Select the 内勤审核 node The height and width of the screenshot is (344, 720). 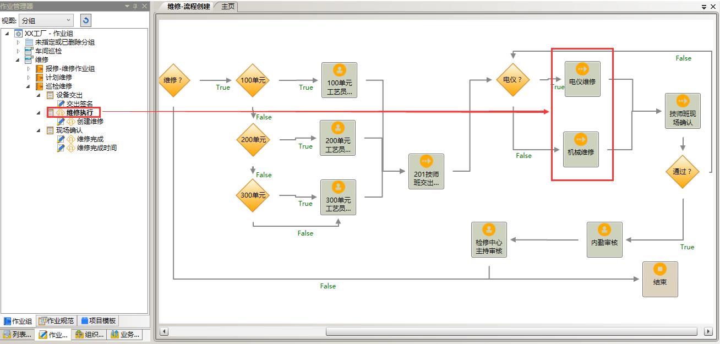(604, 239)
